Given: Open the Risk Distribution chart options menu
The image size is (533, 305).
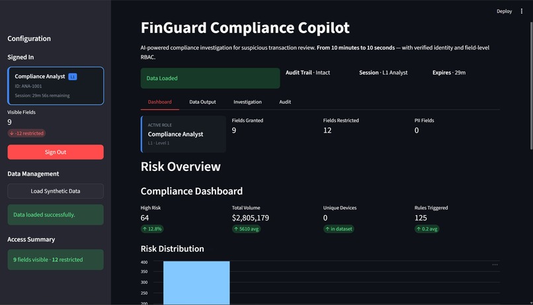Looking at the screenshot, I should click(x=495, y=265).
